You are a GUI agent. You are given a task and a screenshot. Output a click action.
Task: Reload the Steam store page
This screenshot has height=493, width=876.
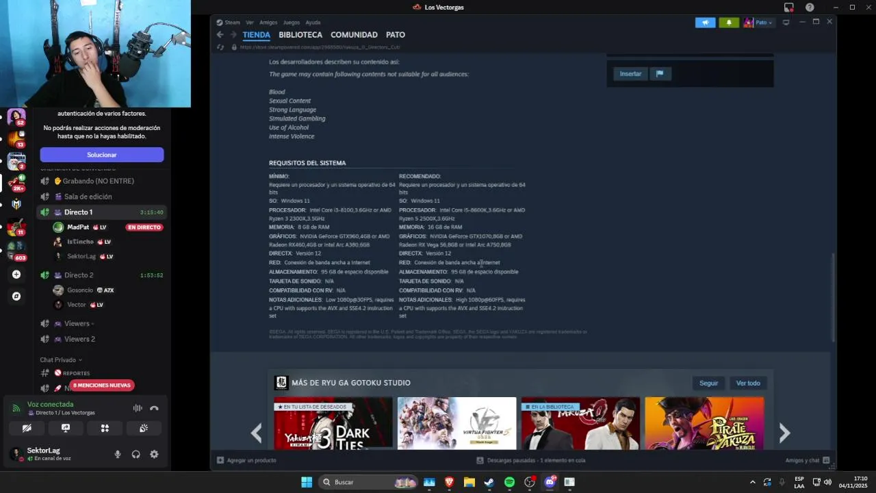point(220,47)
